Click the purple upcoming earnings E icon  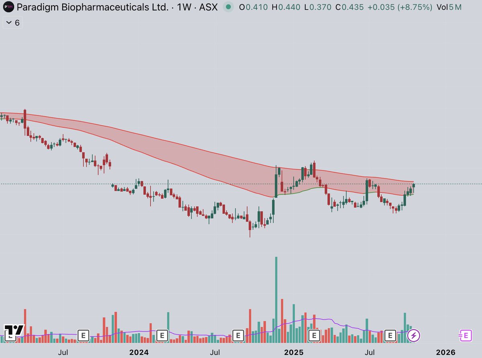coord(465,335)
